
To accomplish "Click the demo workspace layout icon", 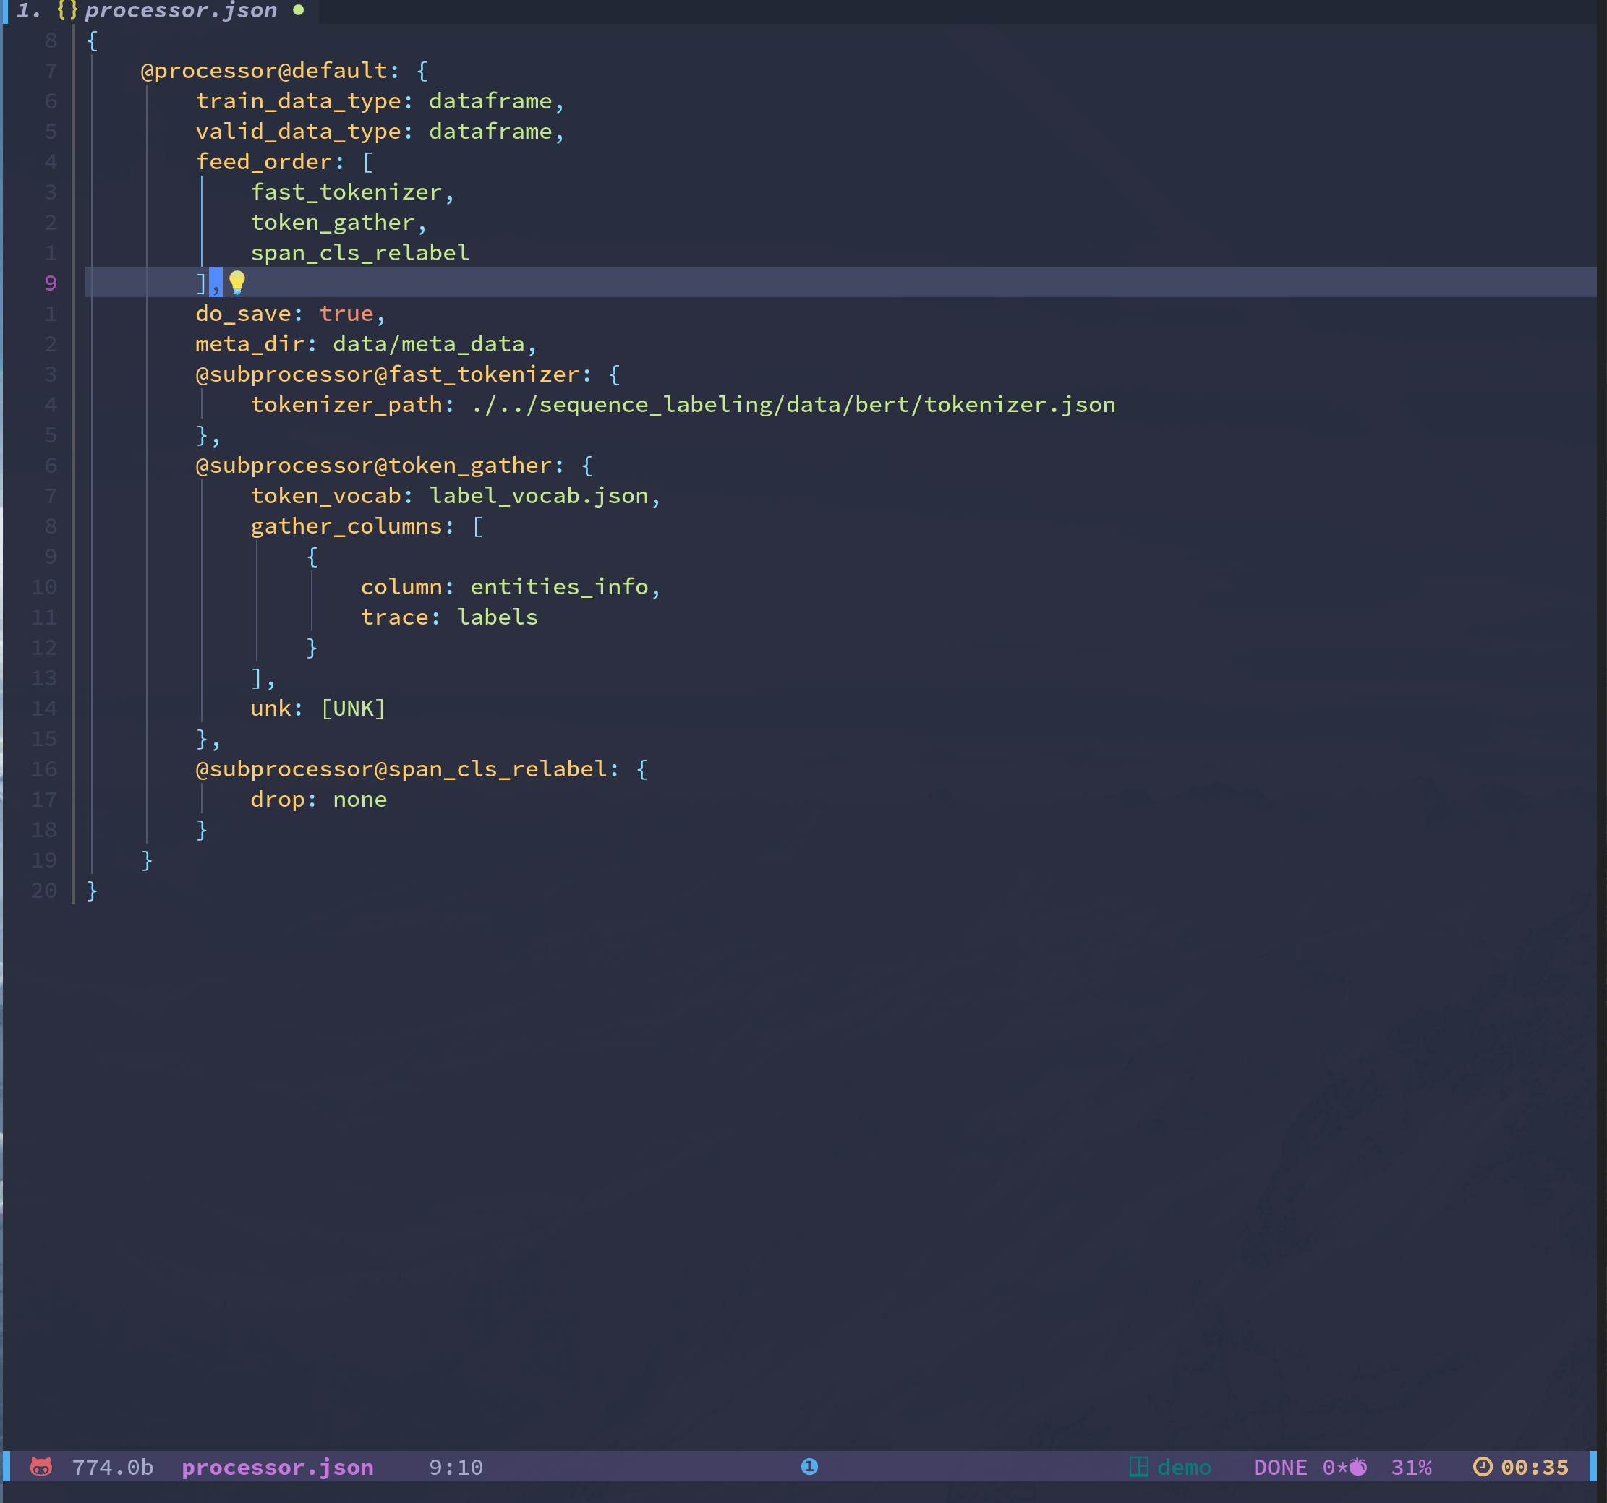I will pos(1138,1467).
